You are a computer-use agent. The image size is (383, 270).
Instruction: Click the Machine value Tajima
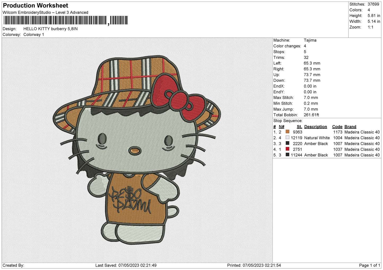(310, 40)
